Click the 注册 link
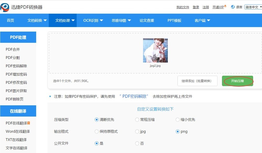Image resolution: width=262 pixels, height=153 pixels. (206, 7)
